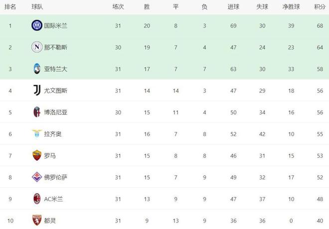Image resolution: width=329 pixels, height=229 pixels.
Task: Click the Napoli club crest
Action: [37, 47]
